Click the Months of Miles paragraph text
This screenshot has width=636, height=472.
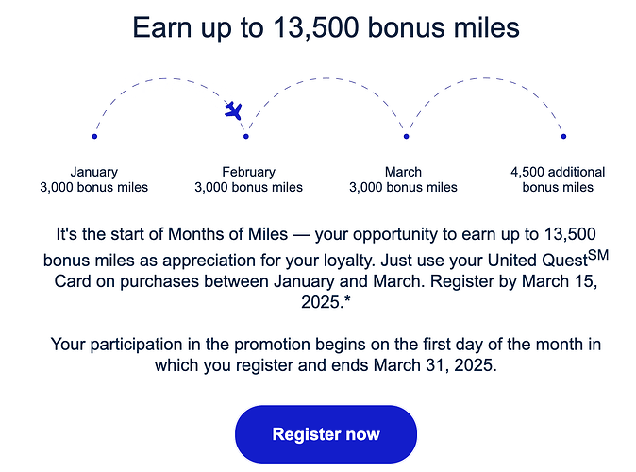tap(326, 268)
